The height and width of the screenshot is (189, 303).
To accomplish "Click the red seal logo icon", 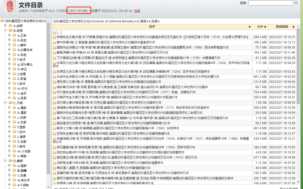I will 10,6.
